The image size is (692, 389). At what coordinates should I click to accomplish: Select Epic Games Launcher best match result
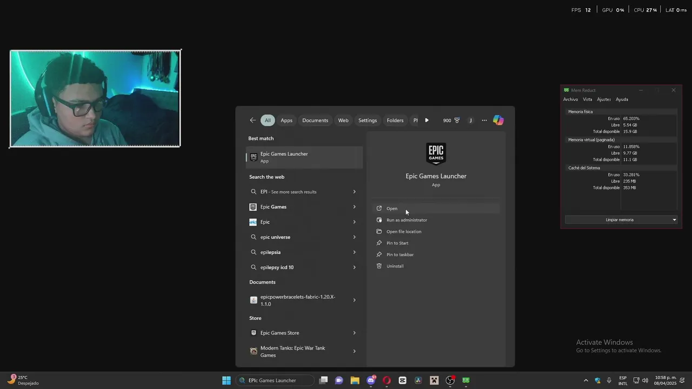pos(304,157)
